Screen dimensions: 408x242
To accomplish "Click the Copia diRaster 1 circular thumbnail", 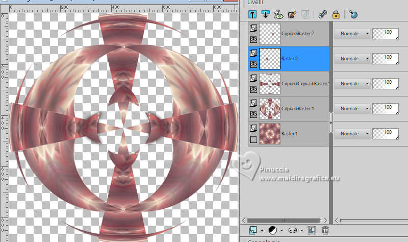I will (x=270, y=109).
